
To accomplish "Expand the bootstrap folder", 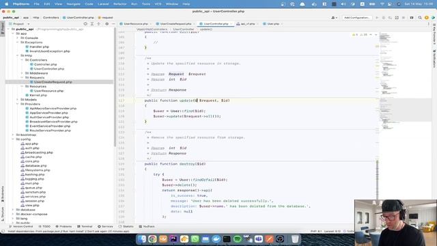I will coord(13,135).
